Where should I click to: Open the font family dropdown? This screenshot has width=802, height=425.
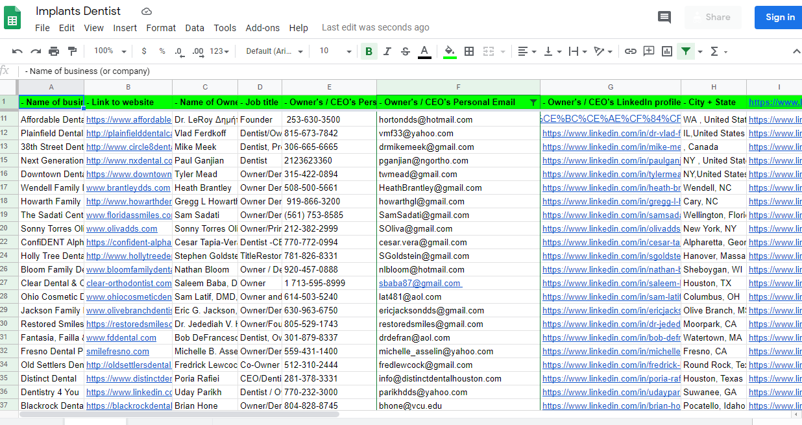click(x=274, y=51)
